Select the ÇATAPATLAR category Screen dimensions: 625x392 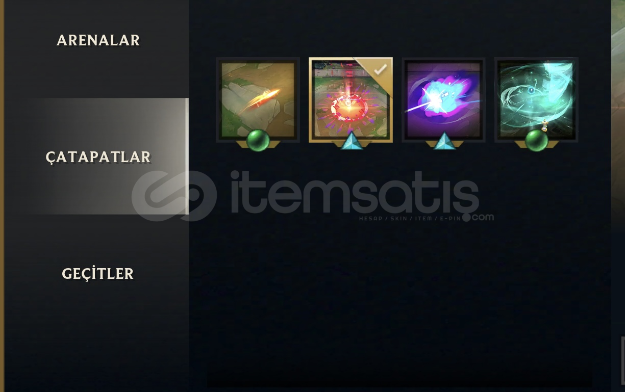pyautogui.click(x=98, y=156)
